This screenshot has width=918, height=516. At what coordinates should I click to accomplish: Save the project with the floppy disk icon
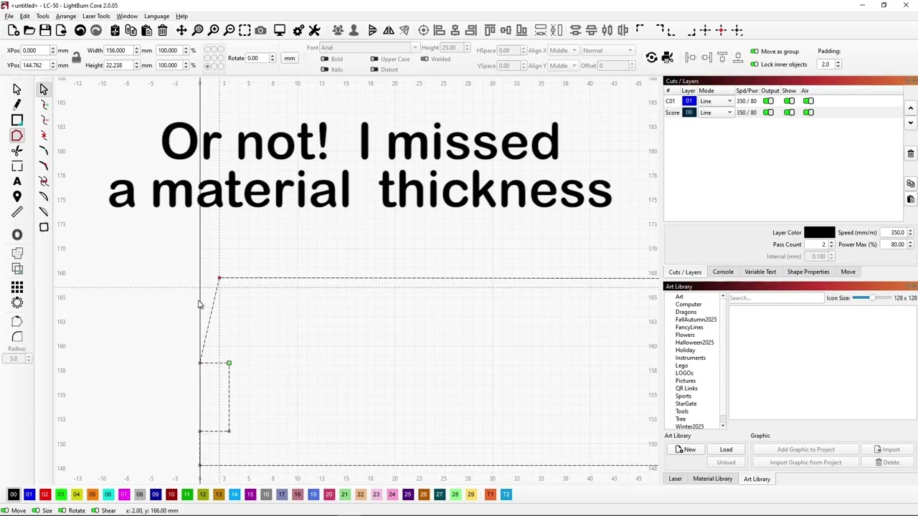tap(45, 30)
